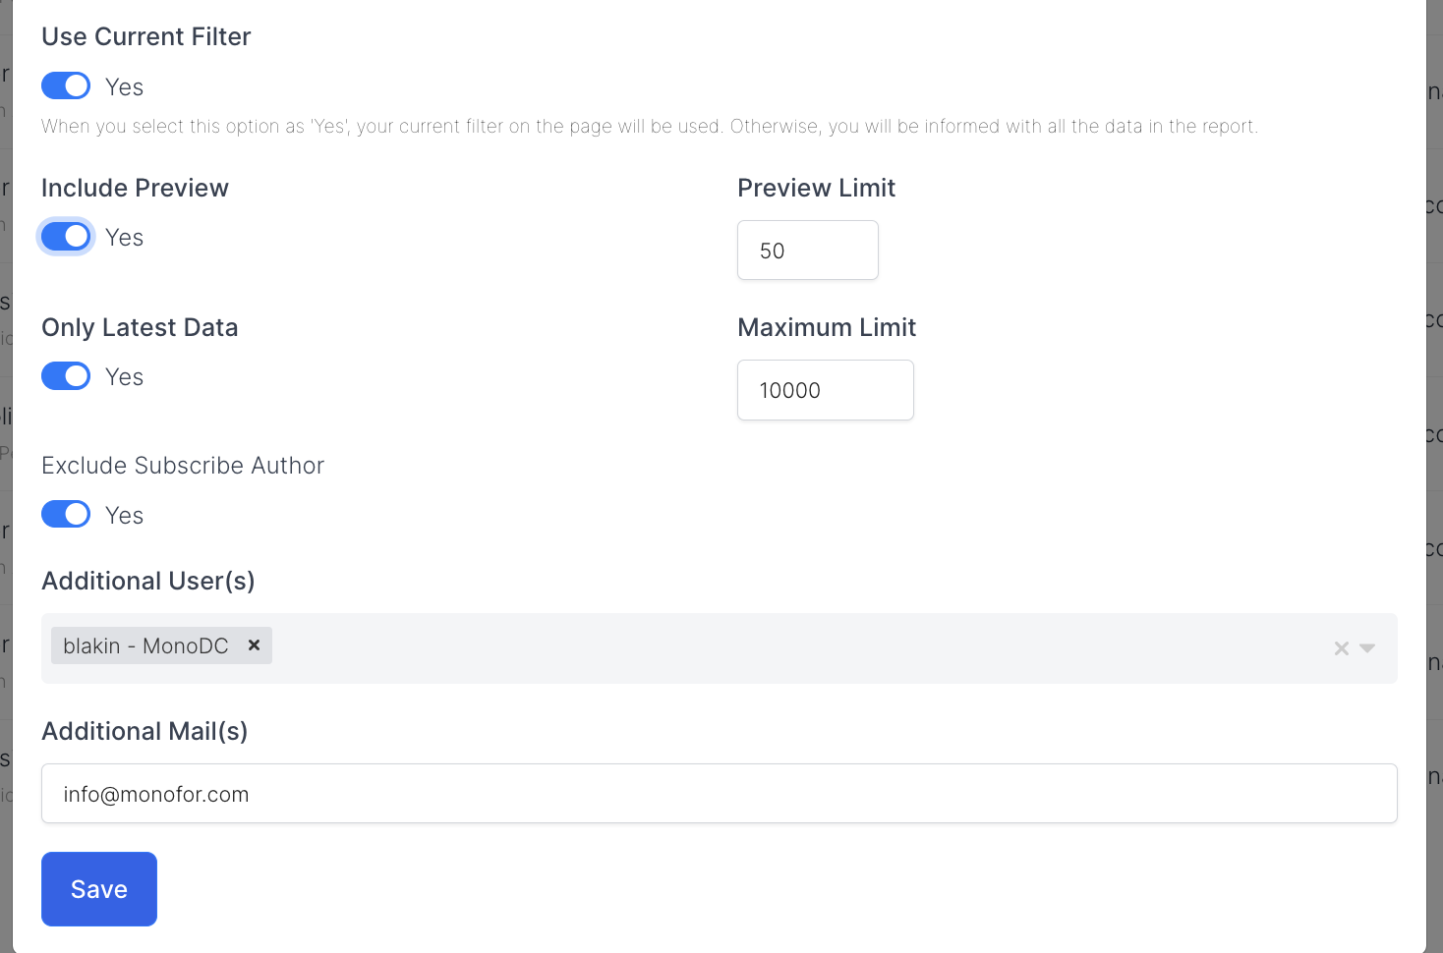Remove the blakin - MonoDC user tag
1443x953 pixels.
point(254,645)
